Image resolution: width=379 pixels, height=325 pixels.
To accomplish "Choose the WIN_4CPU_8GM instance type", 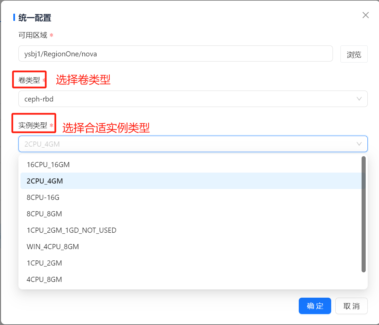I will coord(53,247).
